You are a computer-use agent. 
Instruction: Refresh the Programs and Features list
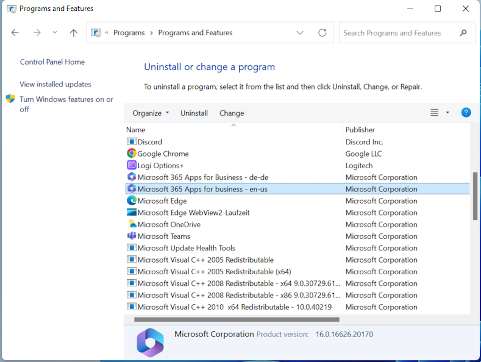pos(322,33)
